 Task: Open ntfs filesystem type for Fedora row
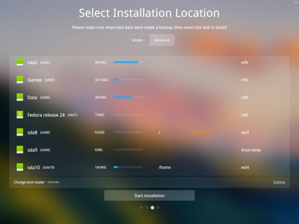click(x=244, y=115)
